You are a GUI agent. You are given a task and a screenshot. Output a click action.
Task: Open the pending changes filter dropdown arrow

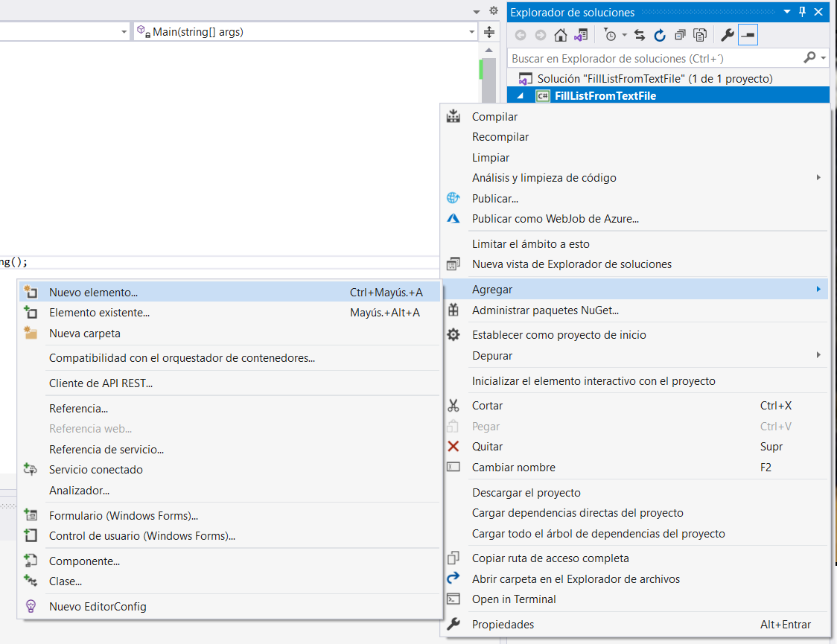pyautogui.click(x=624, y=35)
